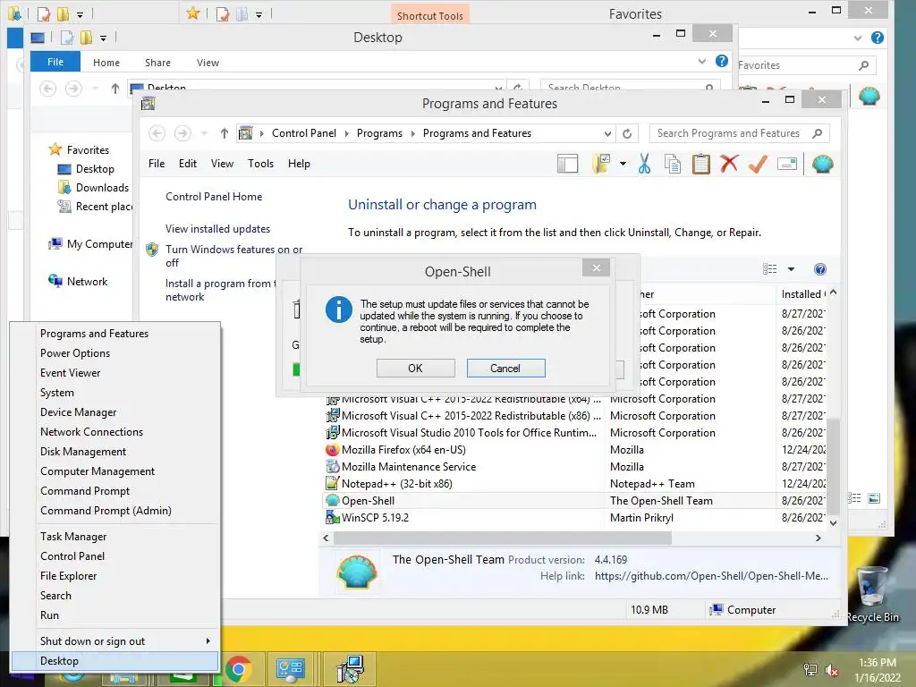
Task: Click the Cut scissors icon in Programs and Features toolbar
Action: pyautogui.click(x=644, y=165)
